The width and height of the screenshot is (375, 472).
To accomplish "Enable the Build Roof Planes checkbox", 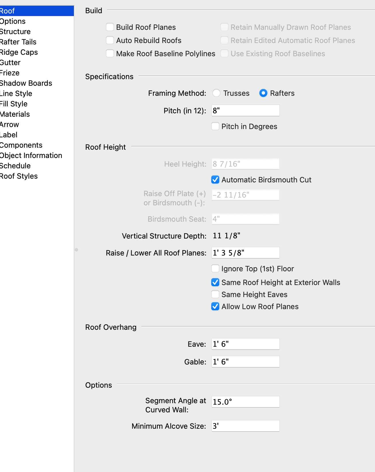I will [x=110, y=27].
